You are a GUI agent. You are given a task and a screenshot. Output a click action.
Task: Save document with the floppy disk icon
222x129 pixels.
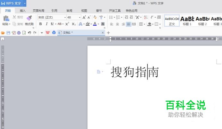point(8,33)
